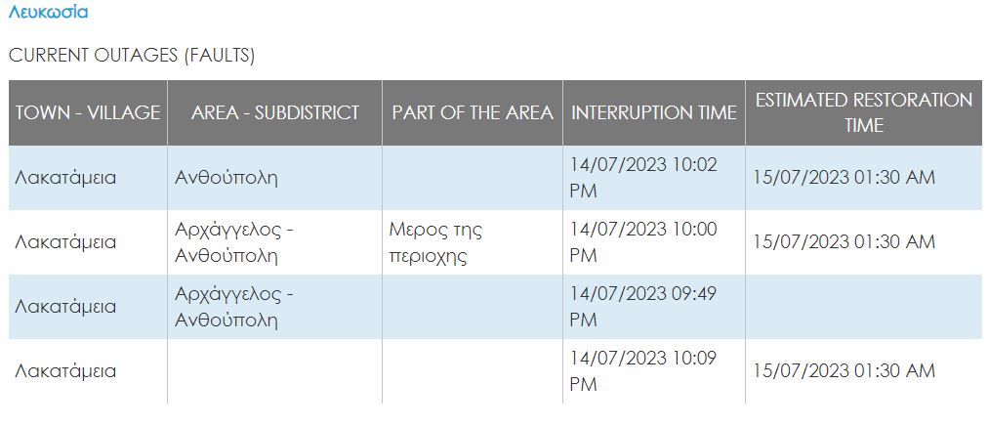Click the AREA - SUBDISTRICT column header
Image resolution: width=989 pixels, height=427 pixels.
[275, 113]
